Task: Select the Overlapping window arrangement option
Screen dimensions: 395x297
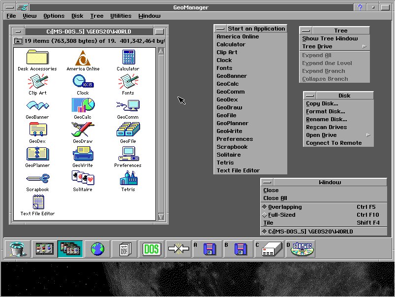Action: click(324, 207)
